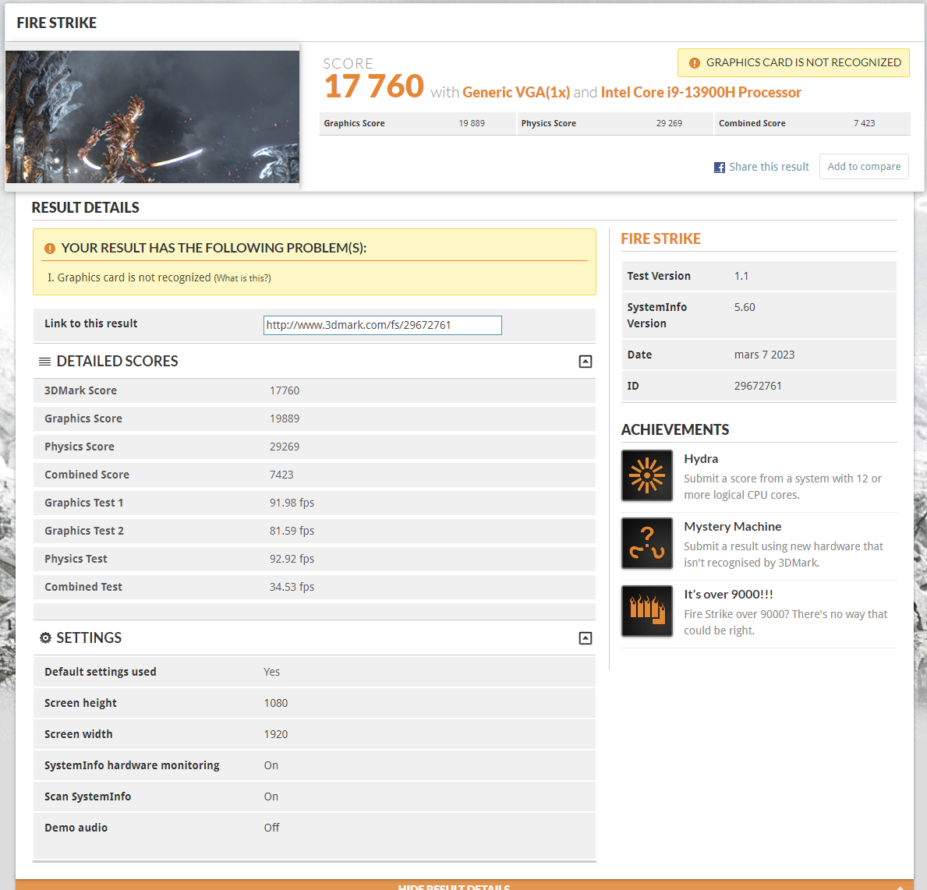Click Physics Test value 92.92 fps
This screenshot has height=890, width=927.
click(x=292, y=559)
